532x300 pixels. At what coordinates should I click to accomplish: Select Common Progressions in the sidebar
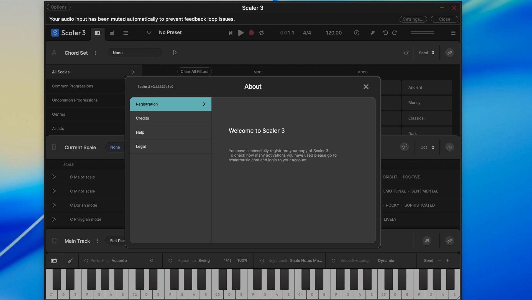pyautogui.click(x=86, y=86)
